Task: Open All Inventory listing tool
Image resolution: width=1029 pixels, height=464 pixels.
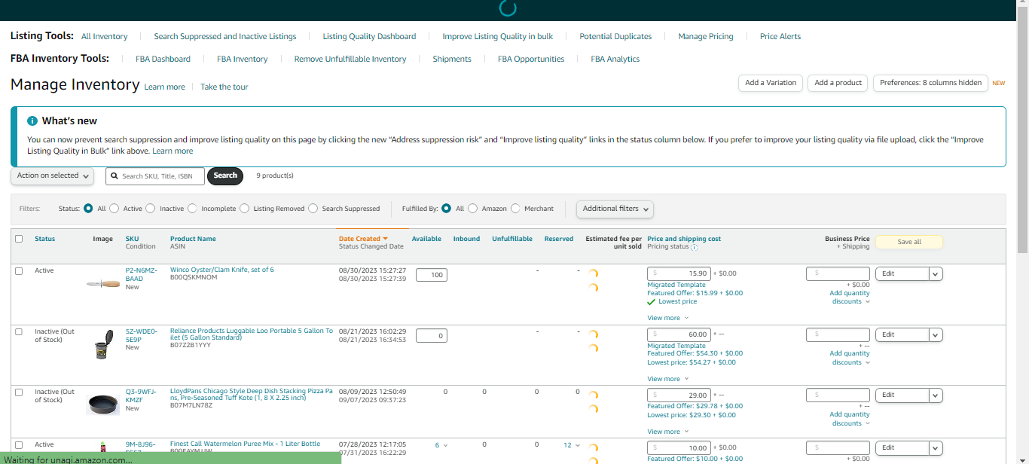Action: coord(104,36)
